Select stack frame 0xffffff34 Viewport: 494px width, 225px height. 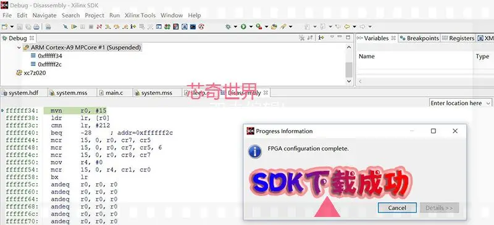[50, 55]
